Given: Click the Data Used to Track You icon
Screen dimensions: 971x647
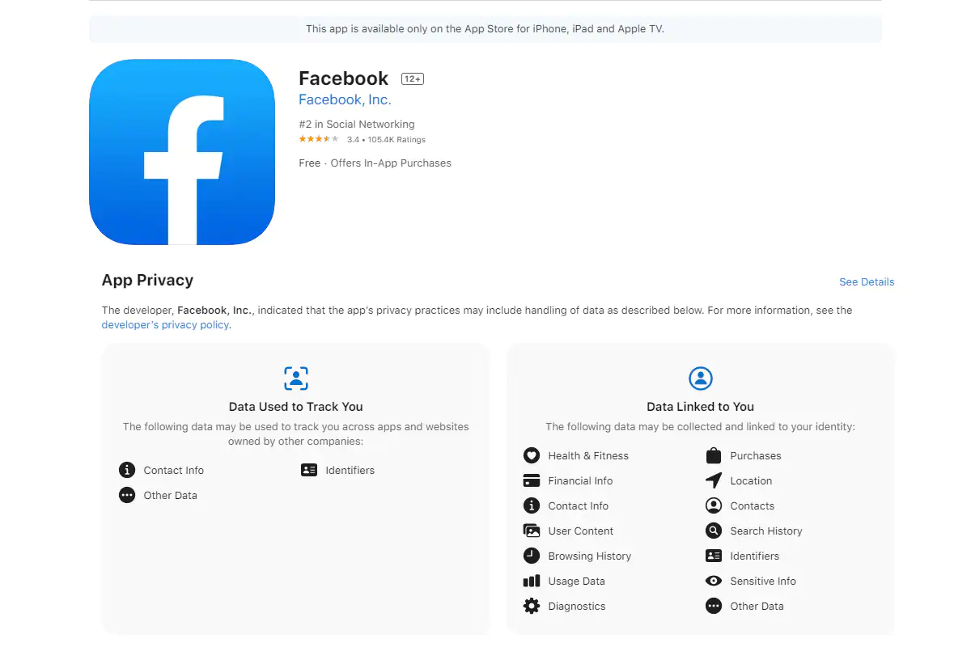Looking at the screenshot, I should click(x=296, y=378).
